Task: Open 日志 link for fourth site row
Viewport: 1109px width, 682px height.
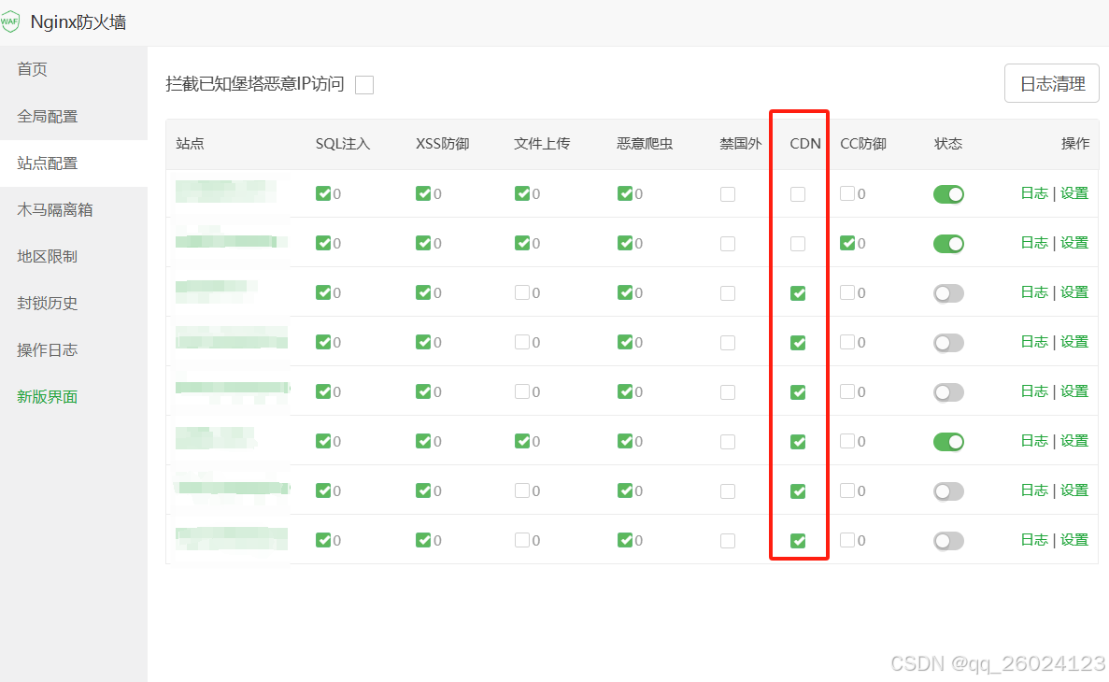Action: click(x=1034, y=342)
